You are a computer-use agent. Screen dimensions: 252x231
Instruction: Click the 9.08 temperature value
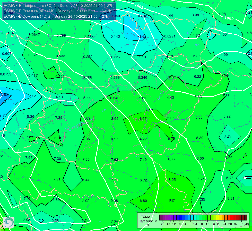(114, 201)
